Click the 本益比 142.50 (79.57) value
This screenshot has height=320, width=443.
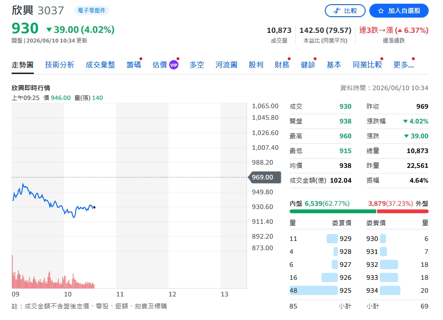(325, 30)
